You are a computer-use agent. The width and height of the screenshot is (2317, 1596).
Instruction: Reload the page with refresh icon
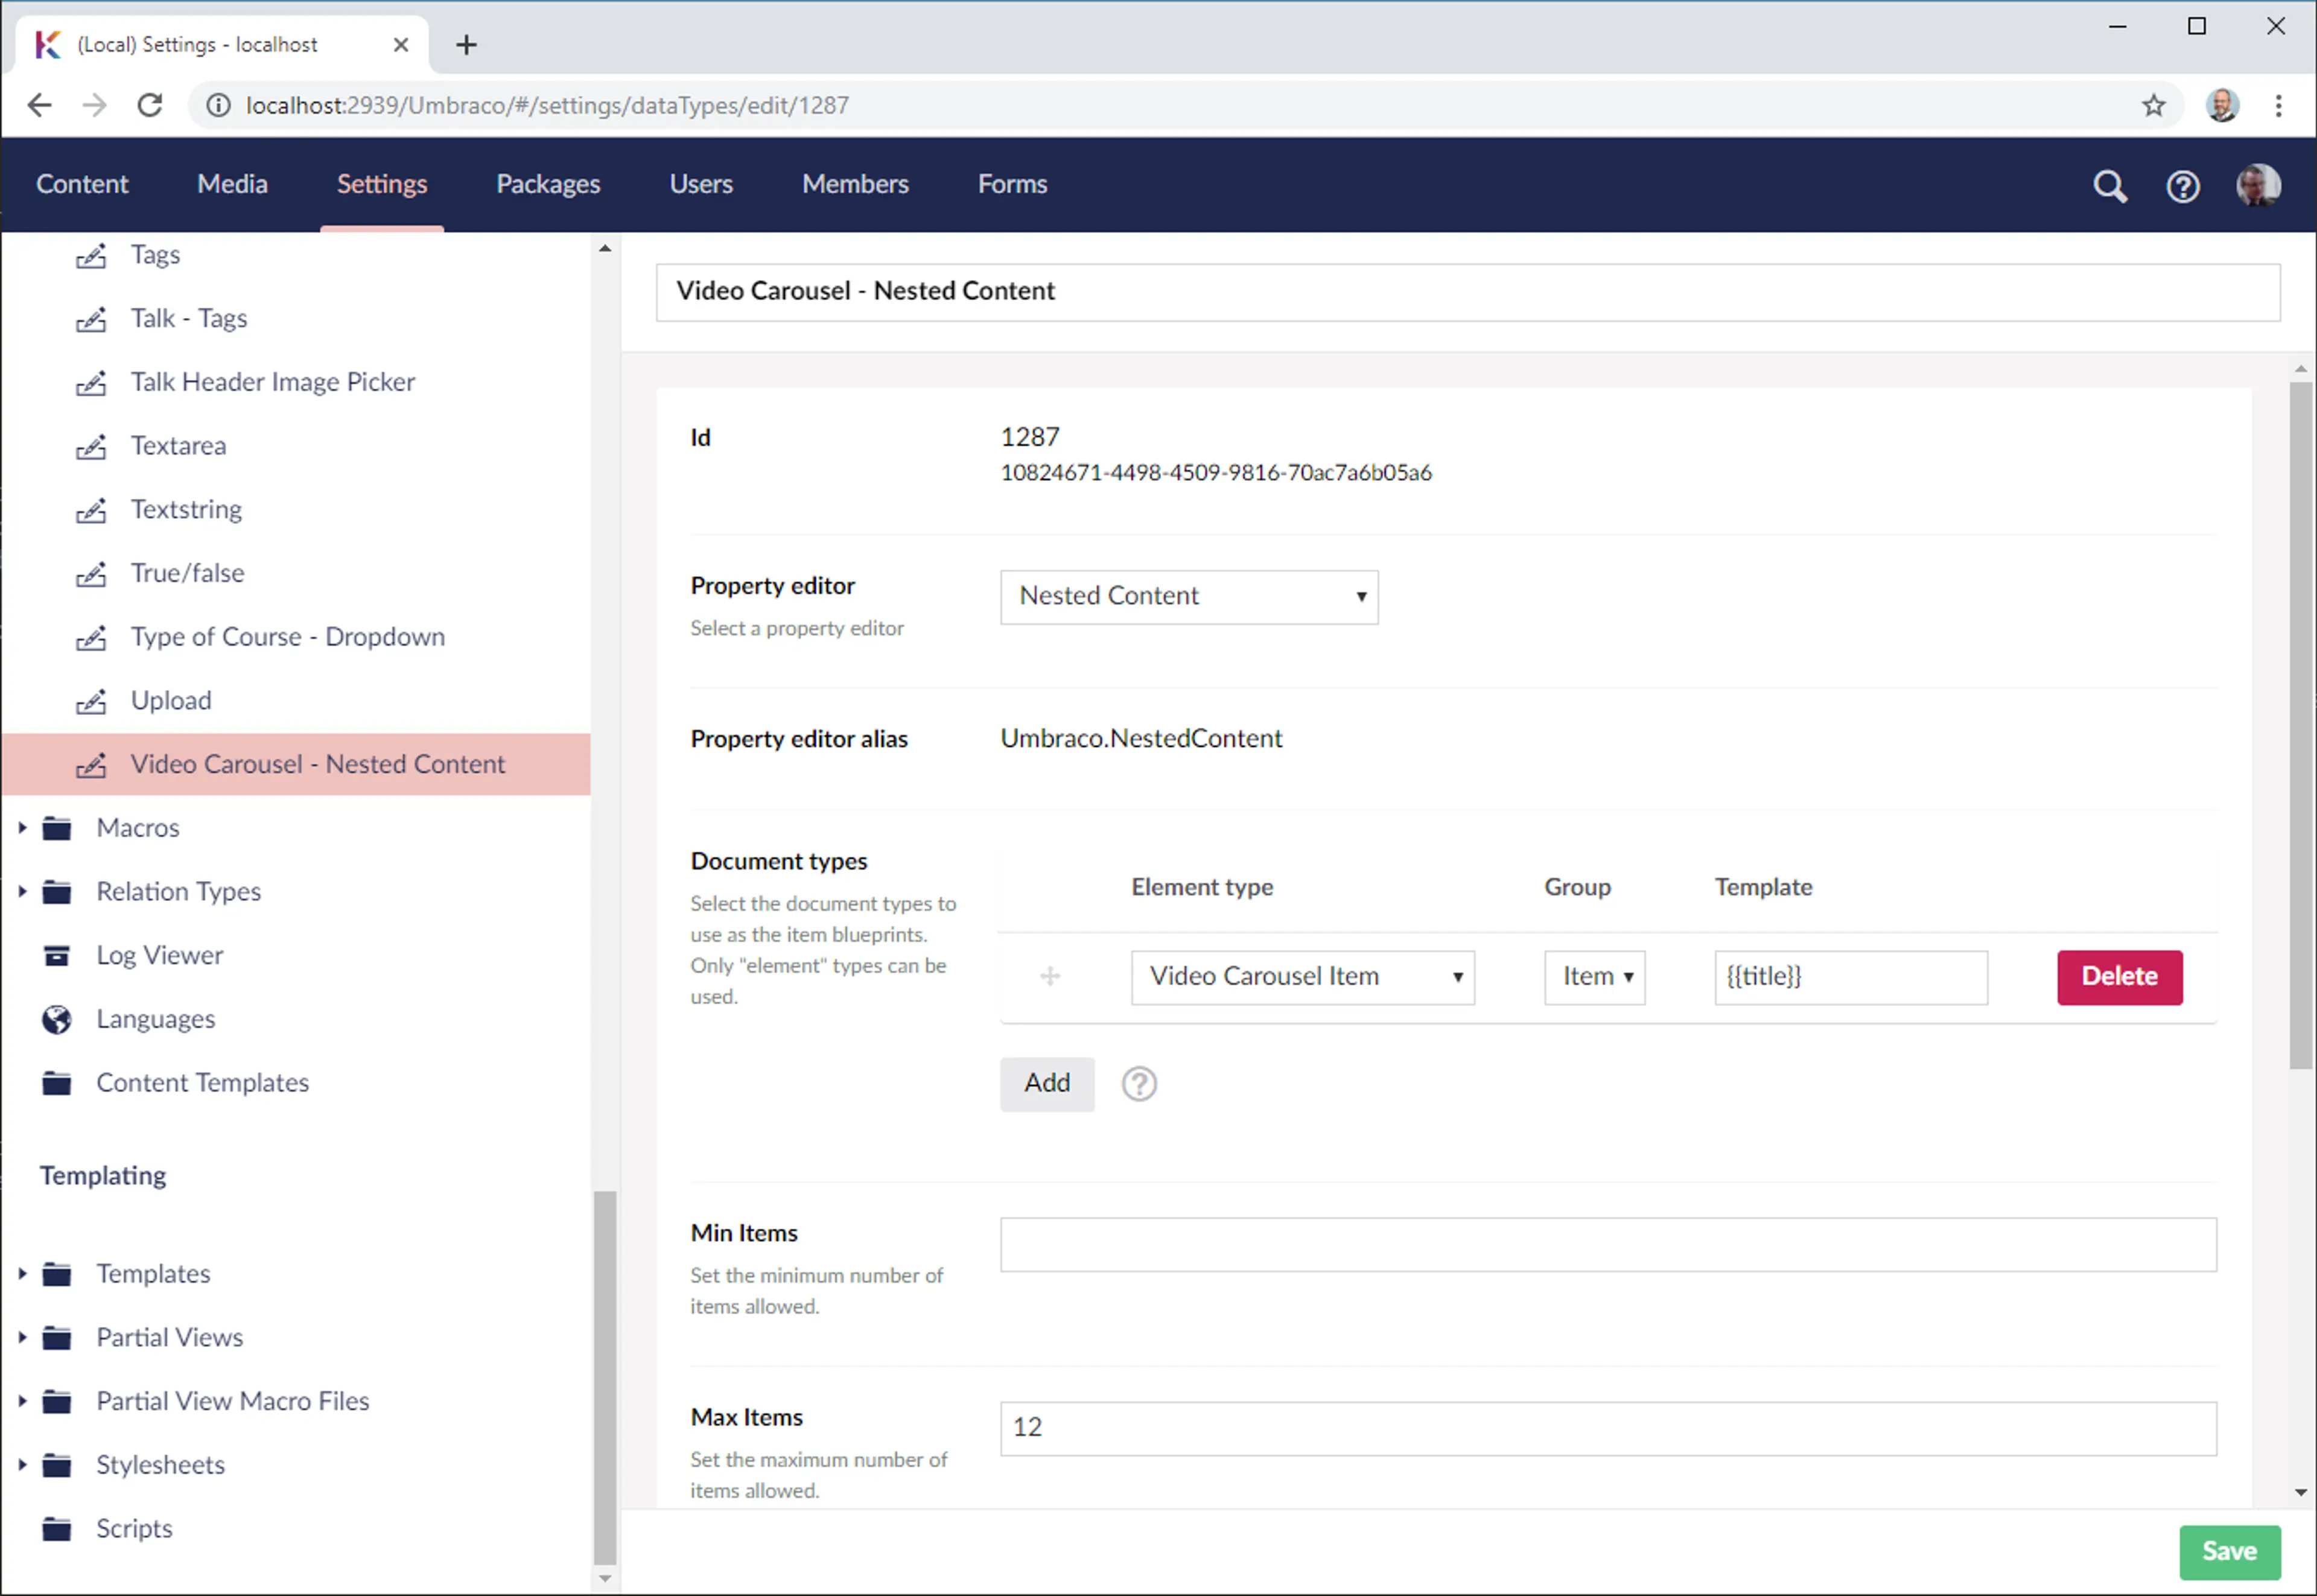click(150, 105)
